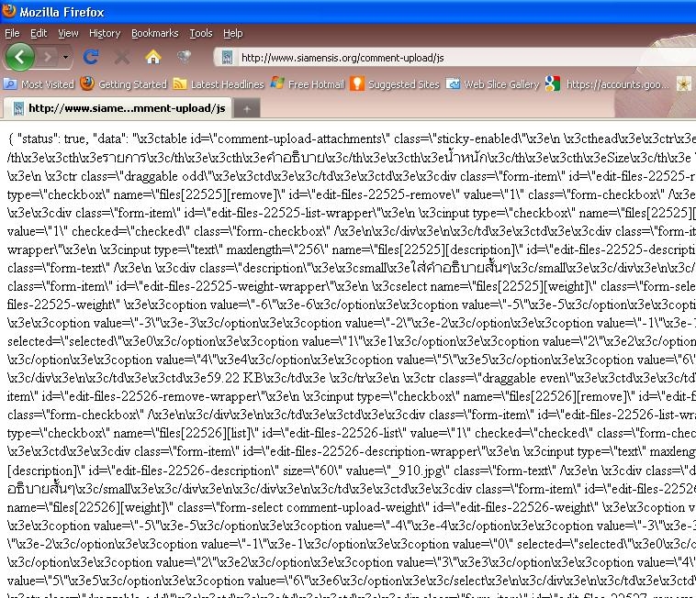Open a new tab with plus button
Image resolution: width=696 pixels, height=598 pixels.
point(246,108)
